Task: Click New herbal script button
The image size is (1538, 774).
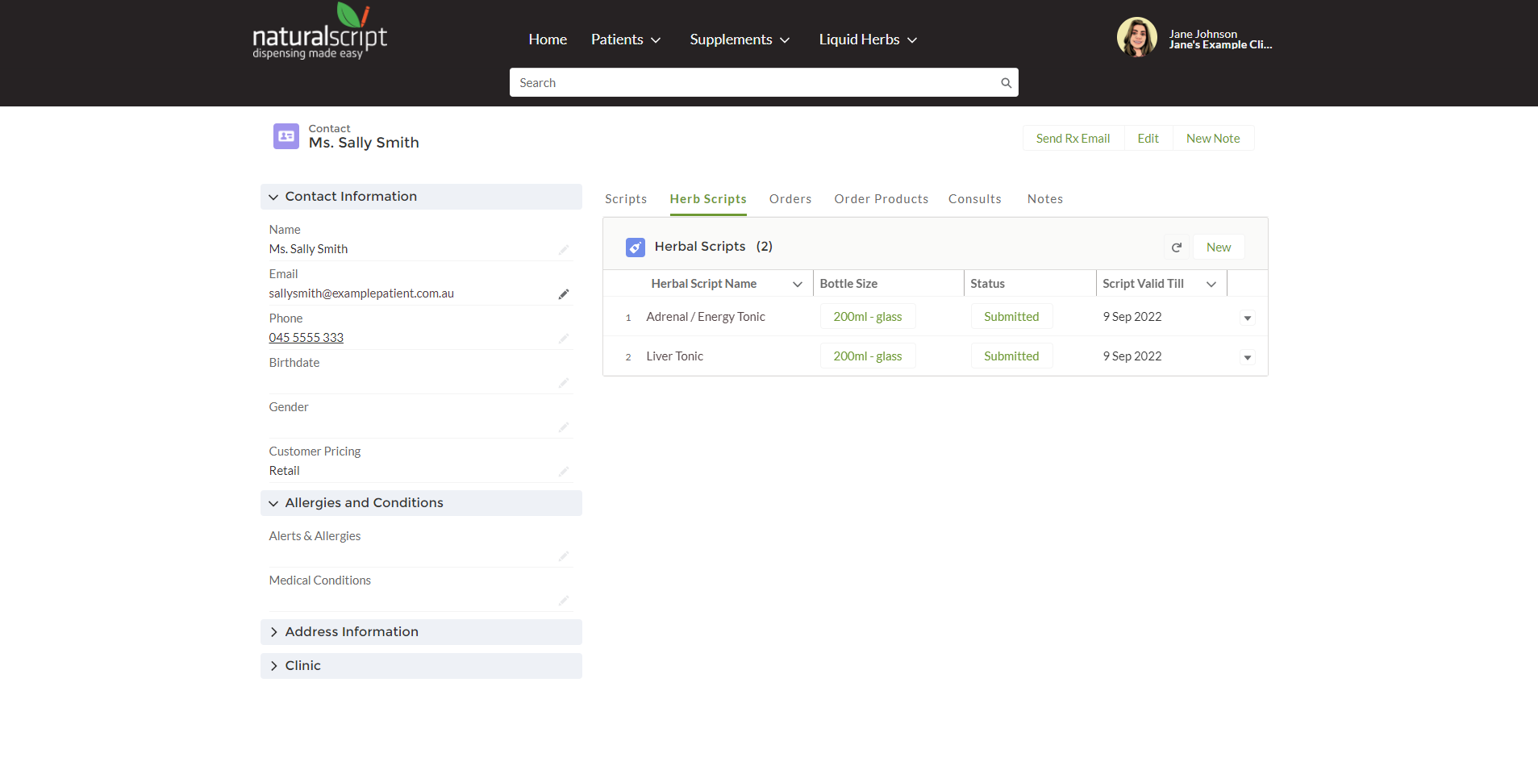Action: point(1219,248)
